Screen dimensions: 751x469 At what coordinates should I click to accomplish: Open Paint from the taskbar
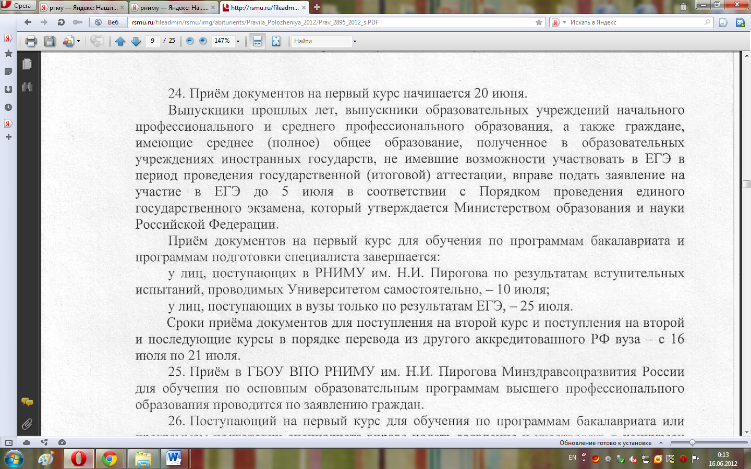pos(46,459)
